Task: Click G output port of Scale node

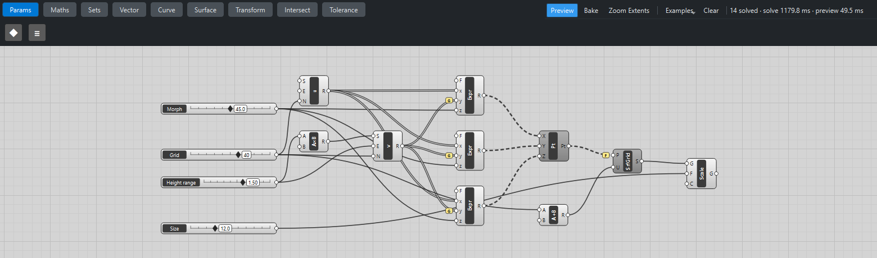Action: [716, 173]
